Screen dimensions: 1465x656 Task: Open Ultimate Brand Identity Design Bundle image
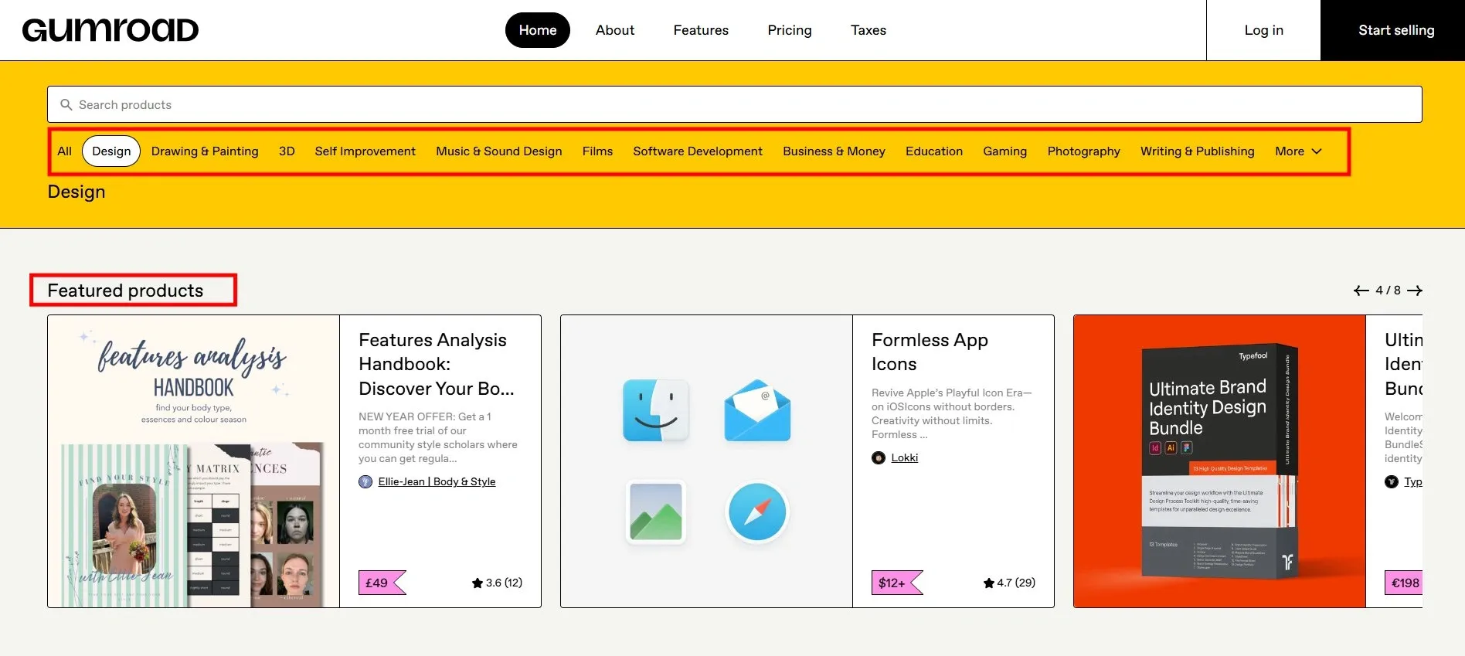coord(1219,461)
